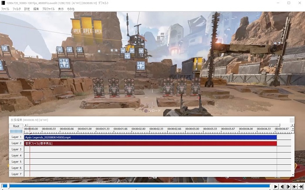Image resolution: width=305 pixels, height=190 pixels.
Task: Click the 00:00:03.00 mark on the time ruler
Action: (192, 129)
